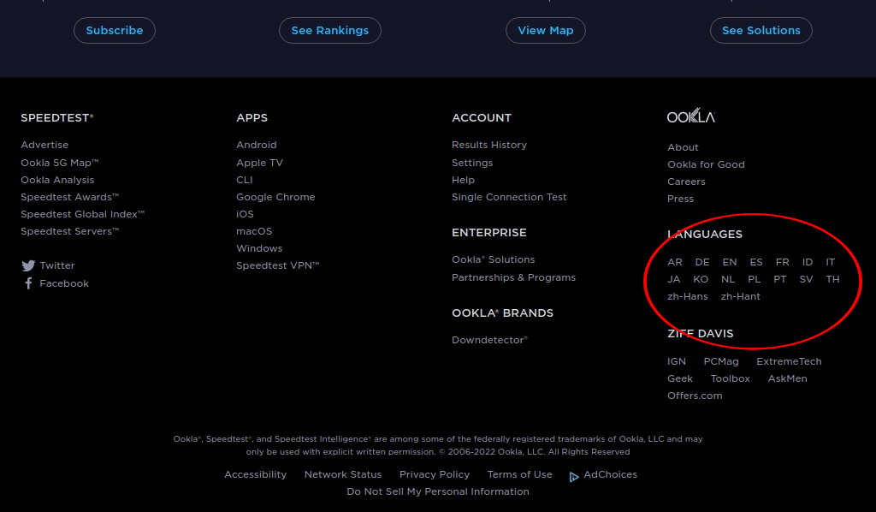Open the Android app link

257,145
